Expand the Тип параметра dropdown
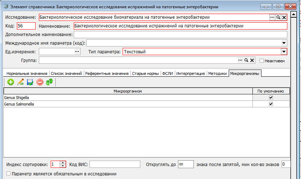This screenshot has width=301, height=179. (x=283, y=52)
